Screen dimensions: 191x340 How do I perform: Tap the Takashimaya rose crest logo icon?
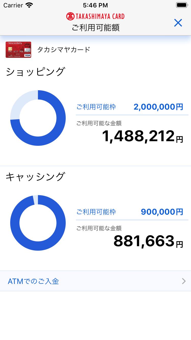coord(70,16)
